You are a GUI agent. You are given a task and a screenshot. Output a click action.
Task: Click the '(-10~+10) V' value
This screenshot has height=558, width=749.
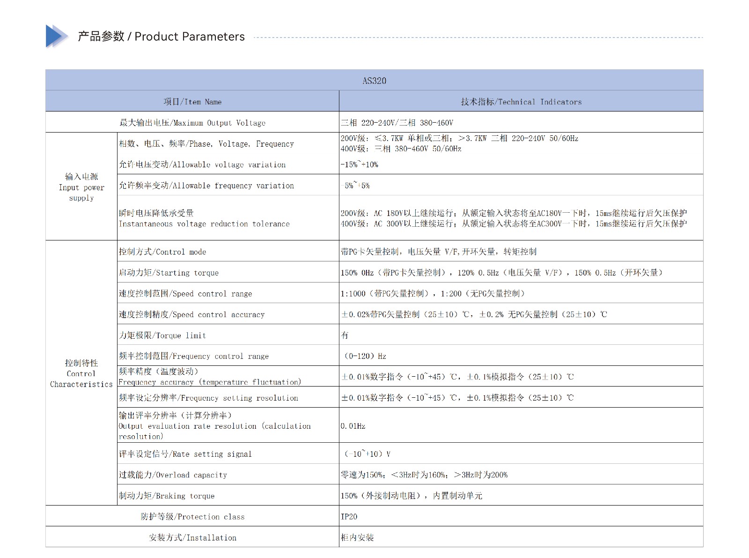point(367,454)
